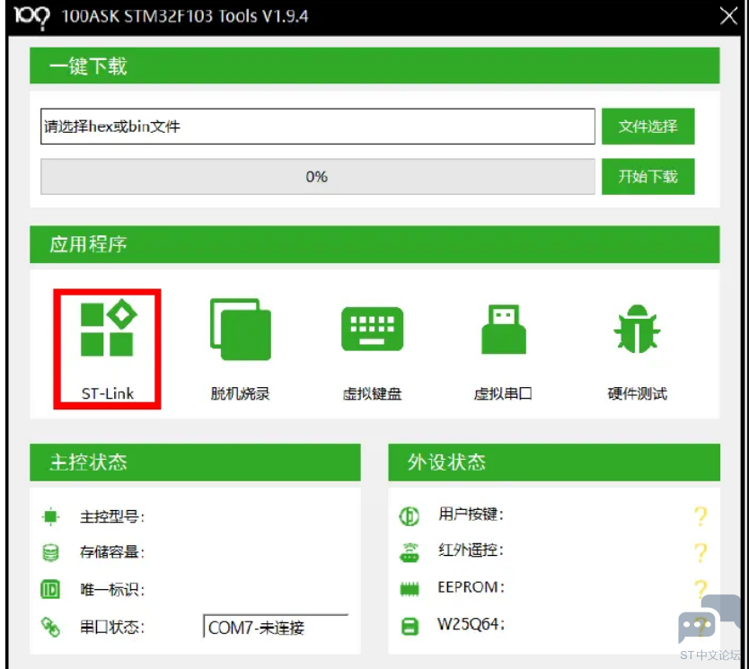Click the 文件选择 file select button

(x=648, y=127)
